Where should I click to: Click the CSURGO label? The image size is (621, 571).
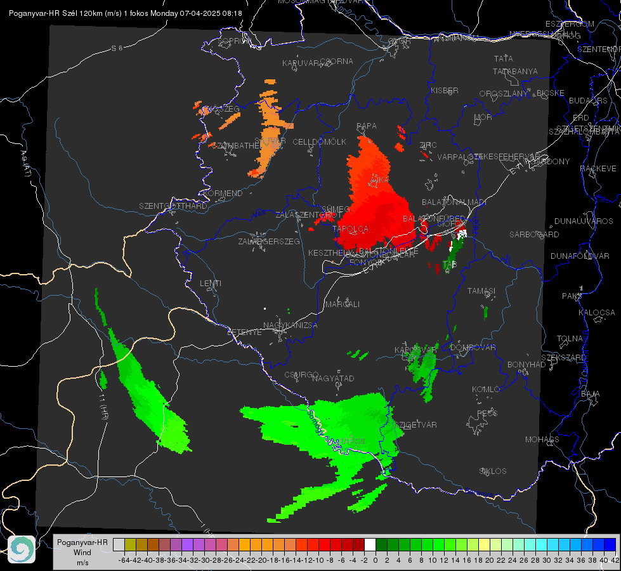point(301,375)
